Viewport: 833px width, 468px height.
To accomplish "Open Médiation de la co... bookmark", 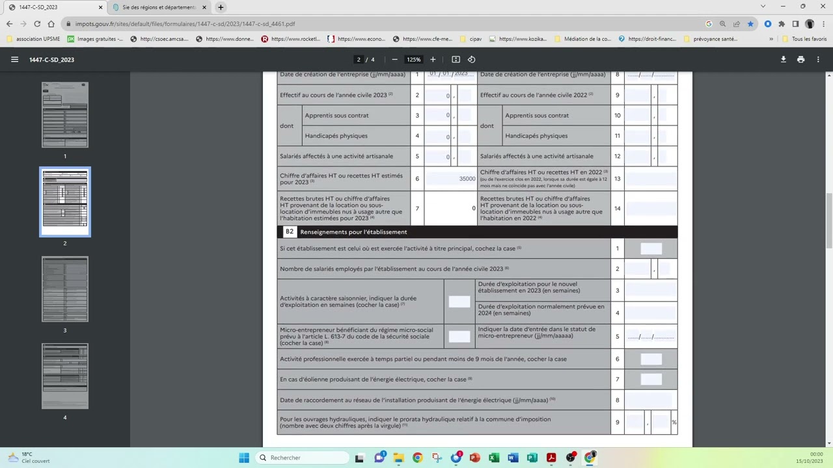I will pos(582,39).
